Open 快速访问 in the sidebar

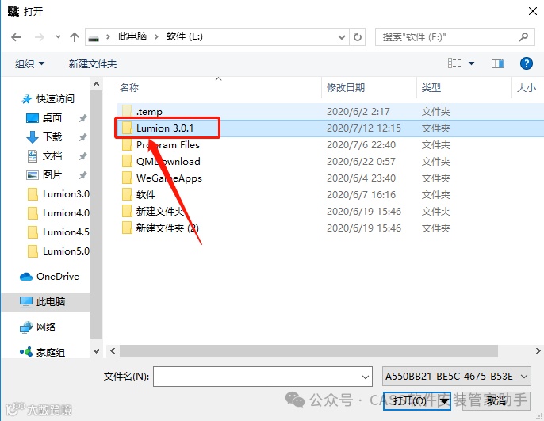click(x=48, y=99)
